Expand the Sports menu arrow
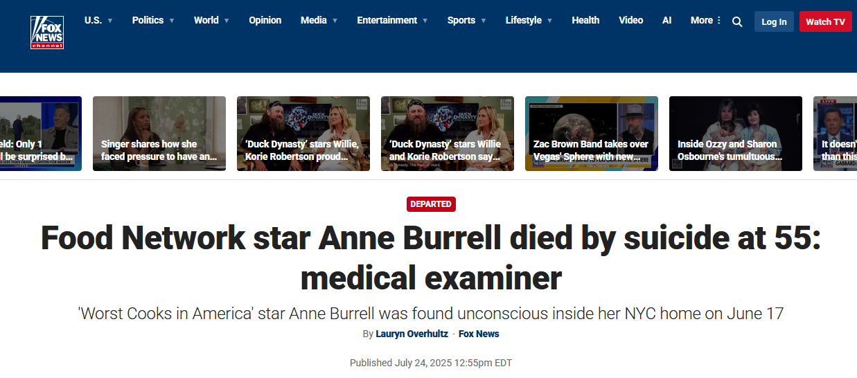 coord(484,21)
